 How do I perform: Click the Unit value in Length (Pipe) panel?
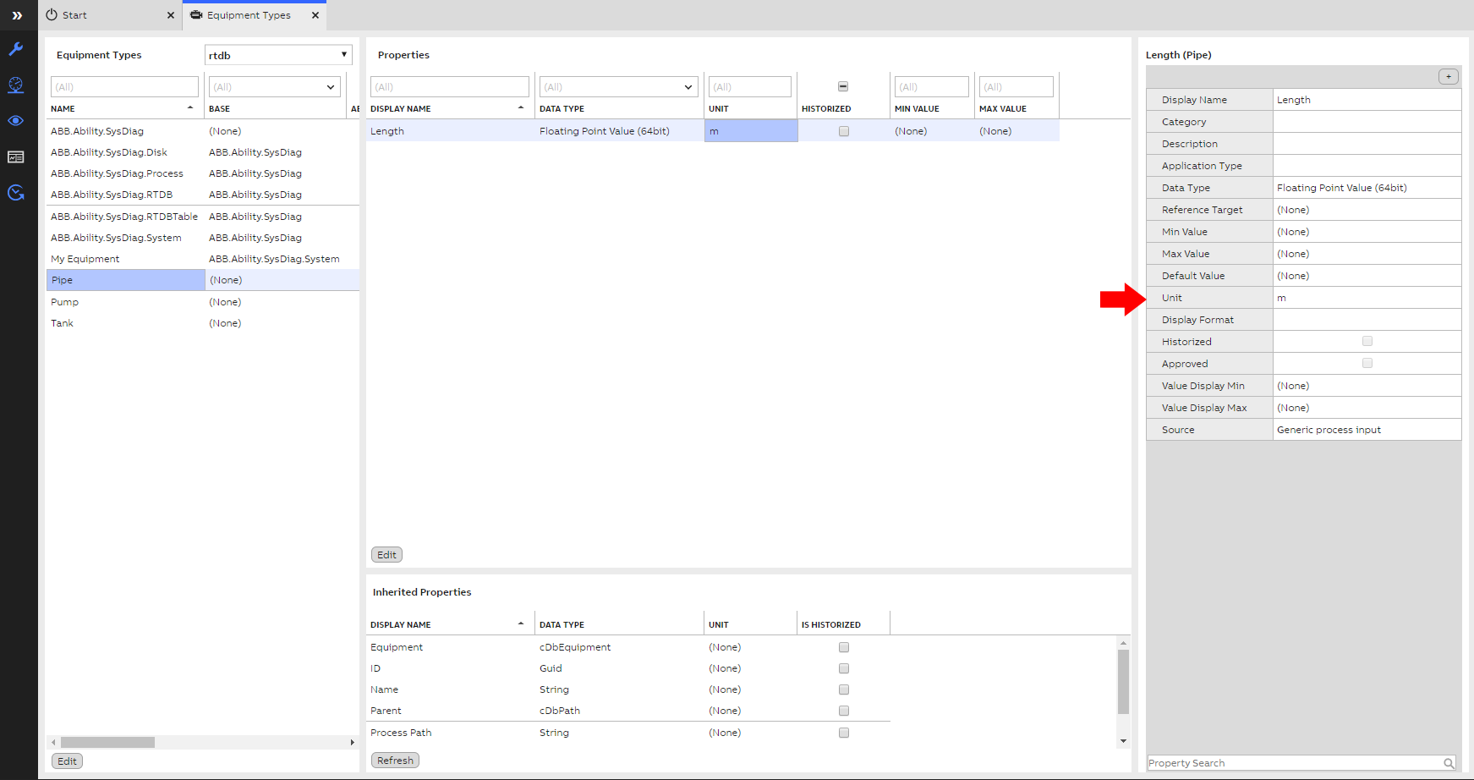[x=1367, y=298]
